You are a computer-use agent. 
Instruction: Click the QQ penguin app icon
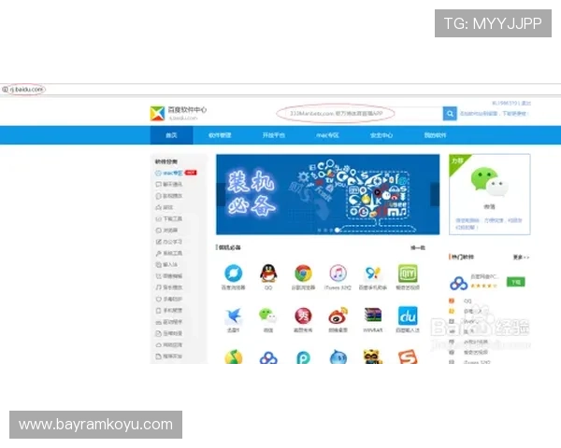tap(268, 273)
